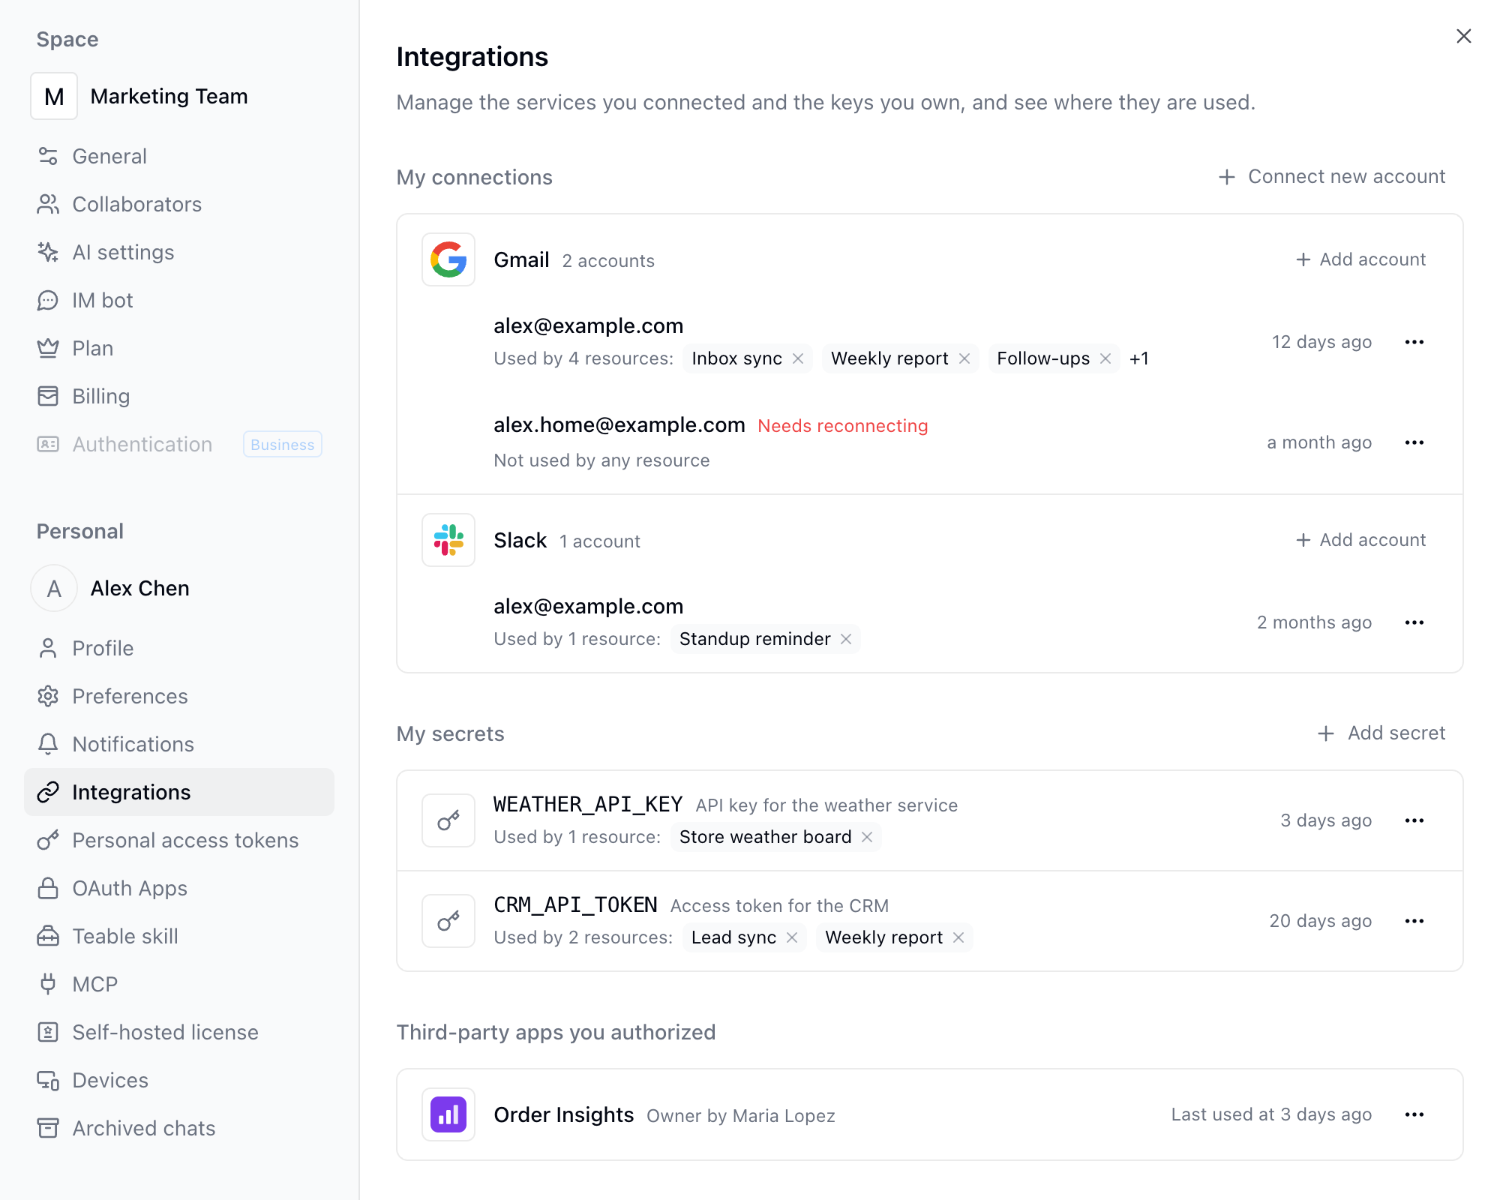The height and width of the screenshot is (1200, 1500).
Task: Open Teable skill settings
Action: coord(179,936)
